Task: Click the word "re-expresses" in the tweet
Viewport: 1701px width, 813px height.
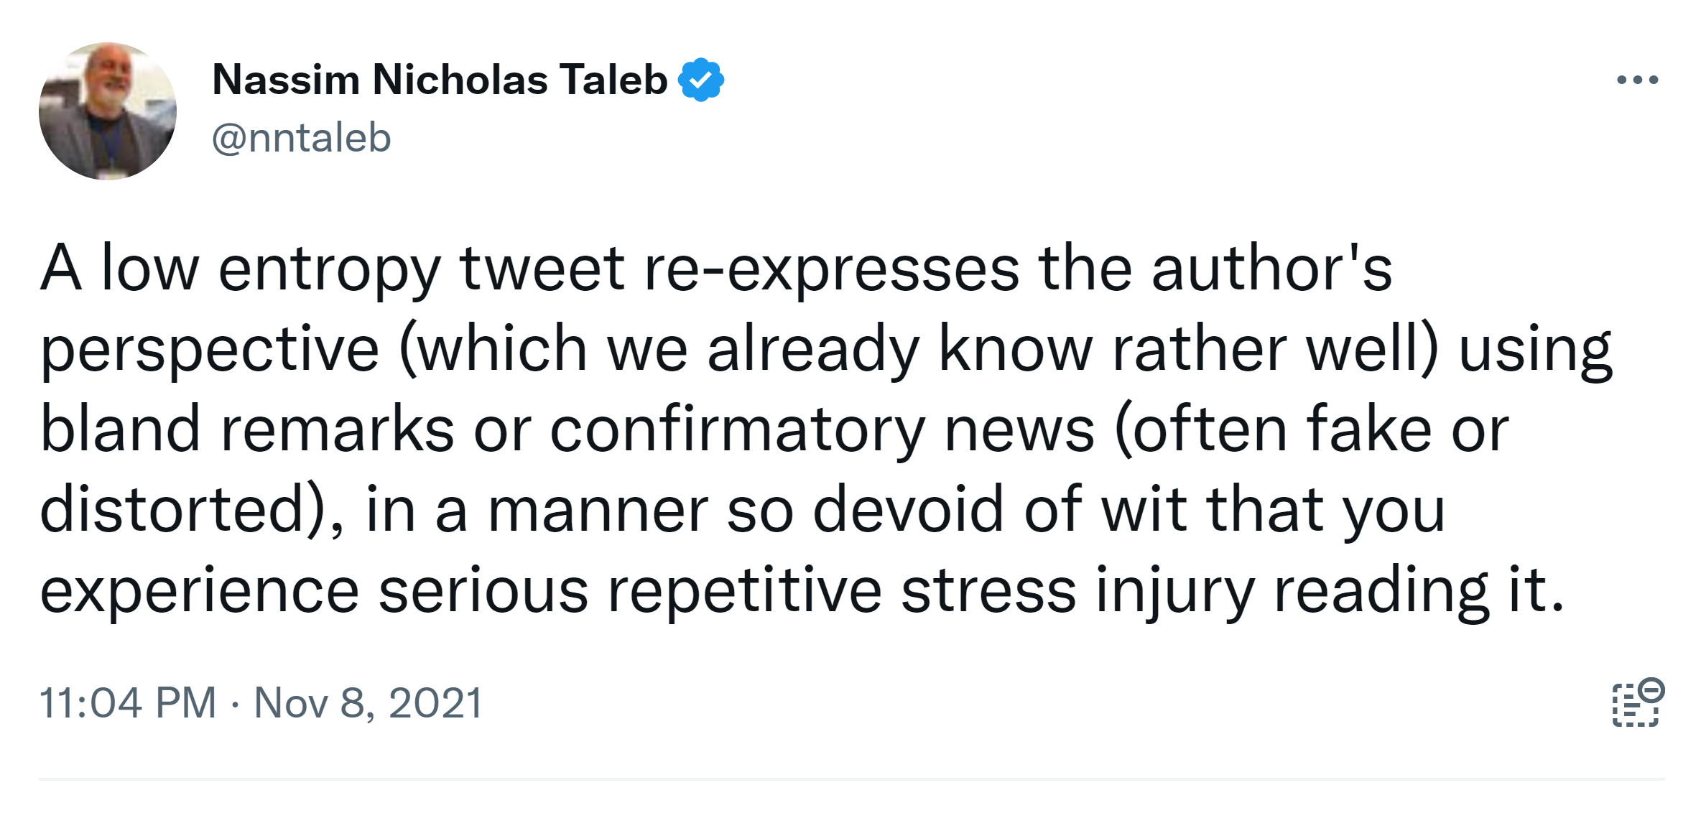Action: (831, 269)
